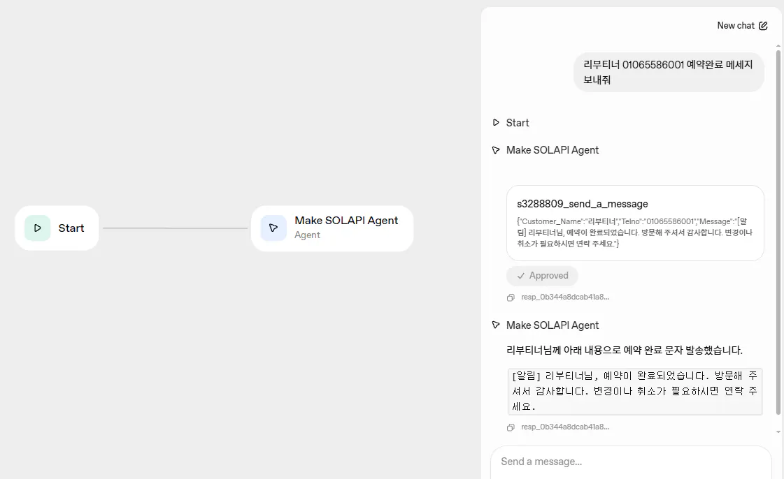Click the Make SOLAPI Agent node cursor icon
The height and width of the screenshot is (479, 784).
[273, 228]
